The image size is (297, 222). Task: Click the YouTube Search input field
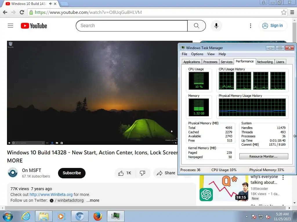click(132, 26)
